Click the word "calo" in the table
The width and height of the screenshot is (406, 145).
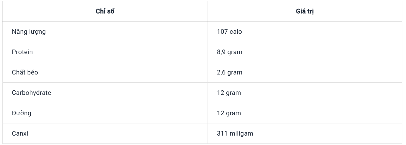(236, 32)
